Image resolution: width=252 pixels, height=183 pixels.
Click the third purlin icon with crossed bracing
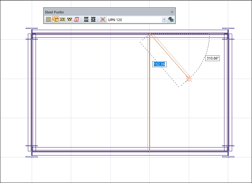pos(63,20)
